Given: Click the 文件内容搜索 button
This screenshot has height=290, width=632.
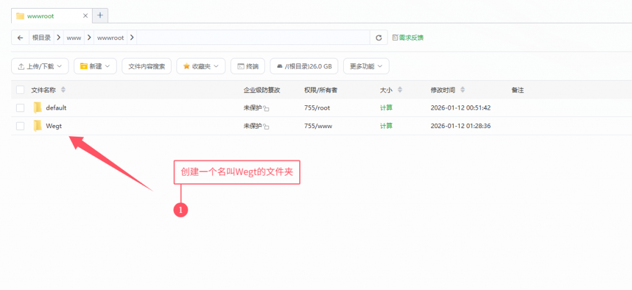Looking at the screenshot, I should [146, 66].
